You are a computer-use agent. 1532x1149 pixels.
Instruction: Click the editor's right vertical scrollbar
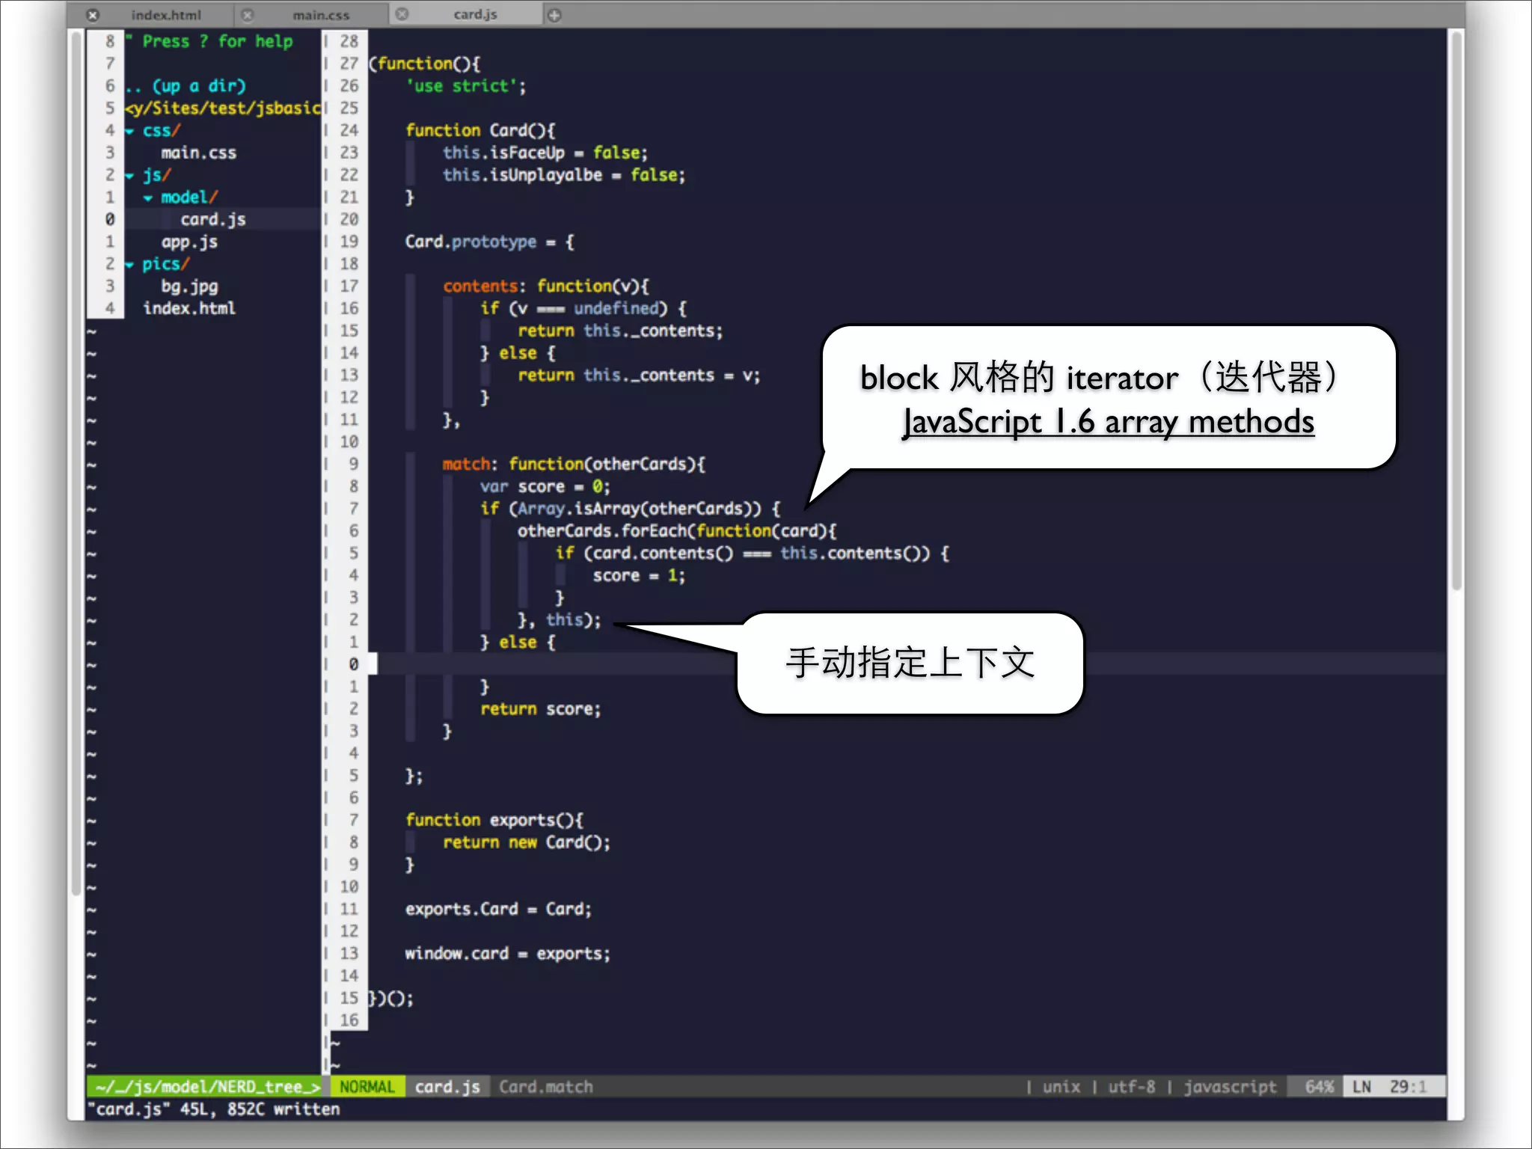pyautogui.click(x=1456, y=310)
